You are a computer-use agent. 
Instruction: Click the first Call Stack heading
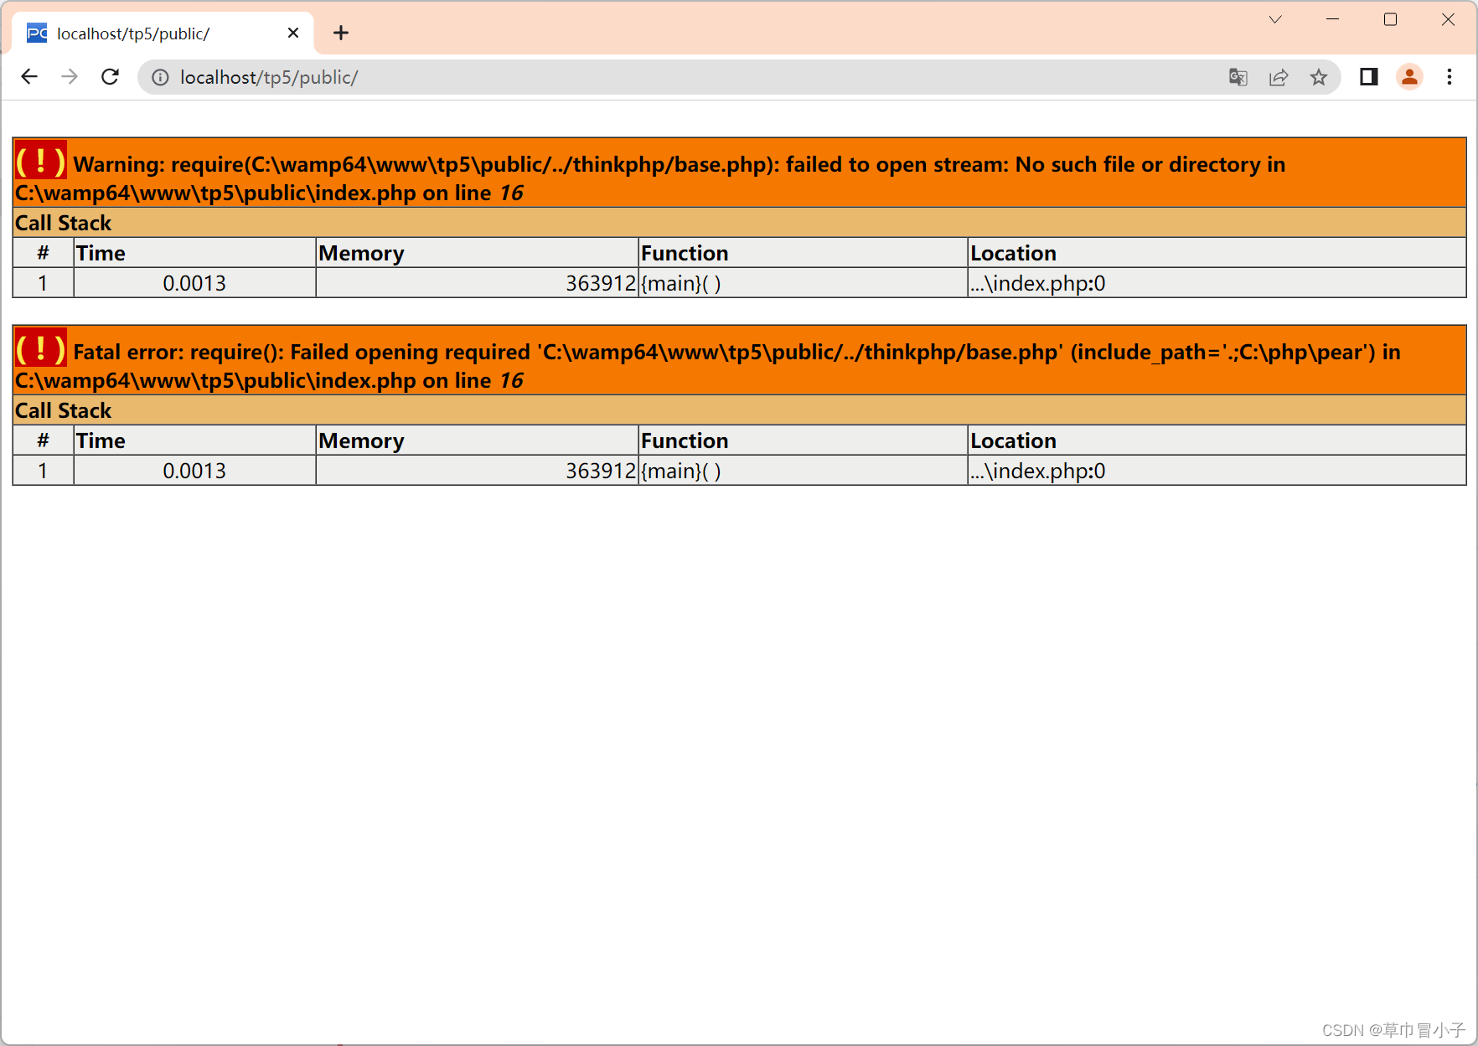pyautogui.click(x=63, y=223)
